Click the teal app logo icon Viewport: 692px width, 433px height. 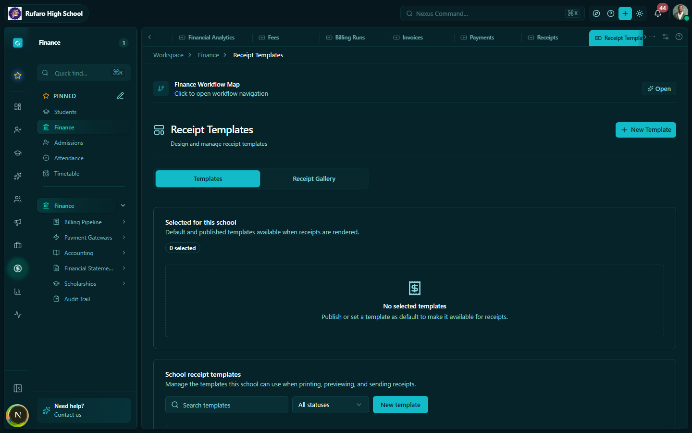tap(18, 43)
